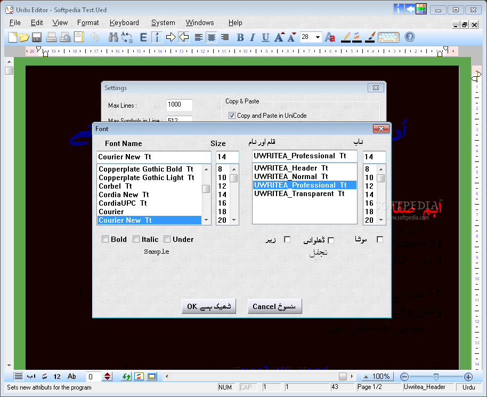Open file using the folder icon

click(24, 37)
